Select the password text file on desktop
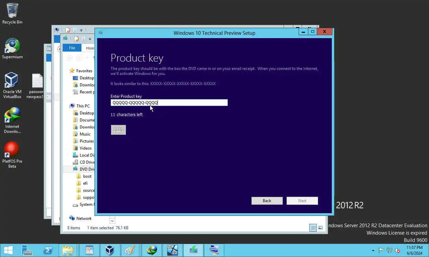The image size is (429, 257). click(37, 86)
